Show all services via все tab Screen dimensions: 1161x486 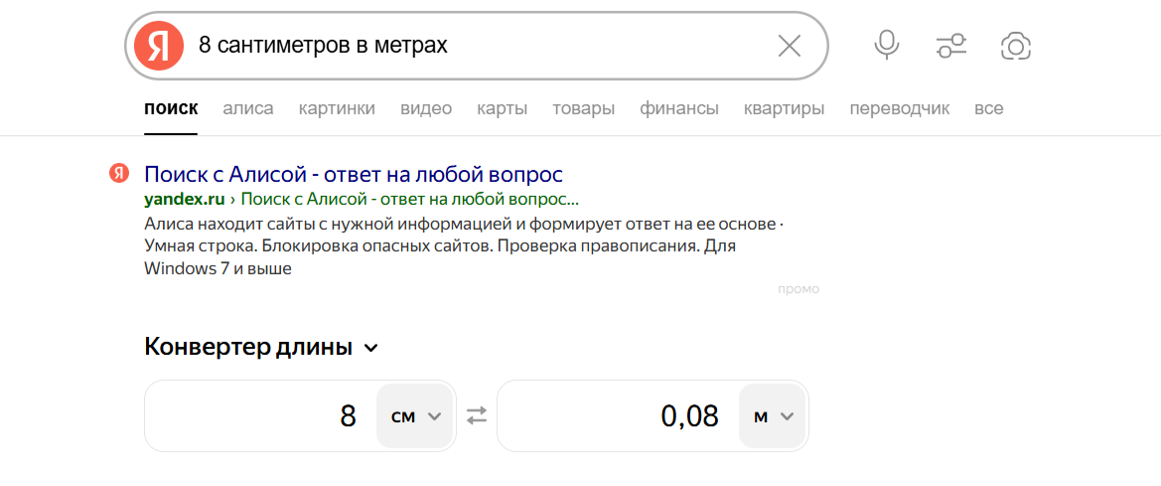click(x=988, y=108)
